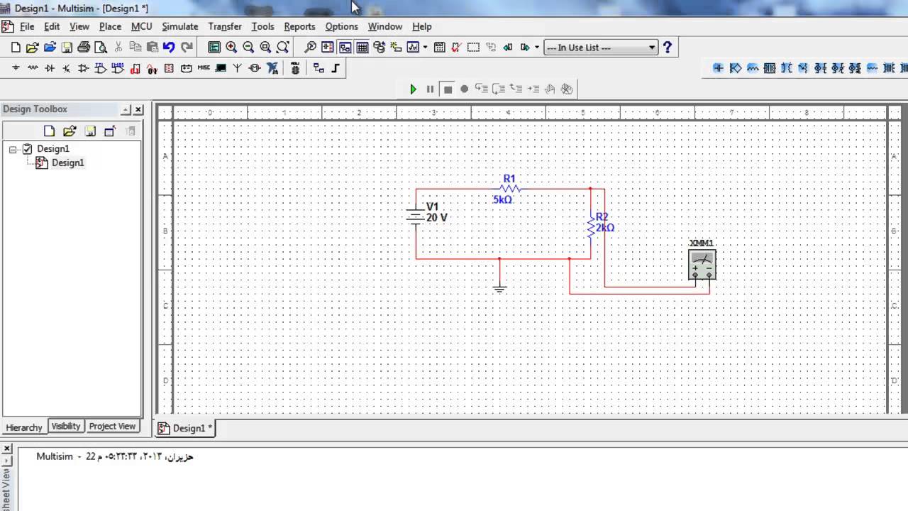Click the Save icon in Design Toolbox
This screenshot has height=511, width=908.
click(89, 131)
